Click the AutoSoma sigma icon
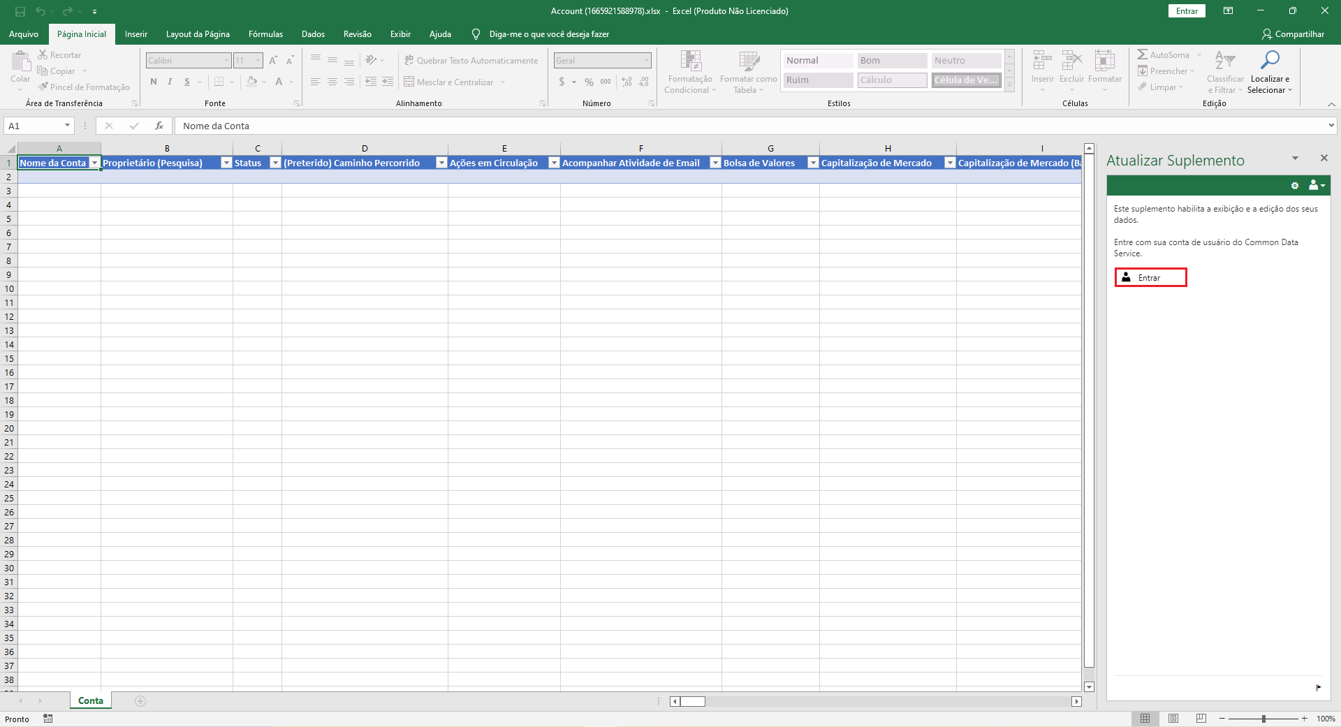 point(1143,54)
